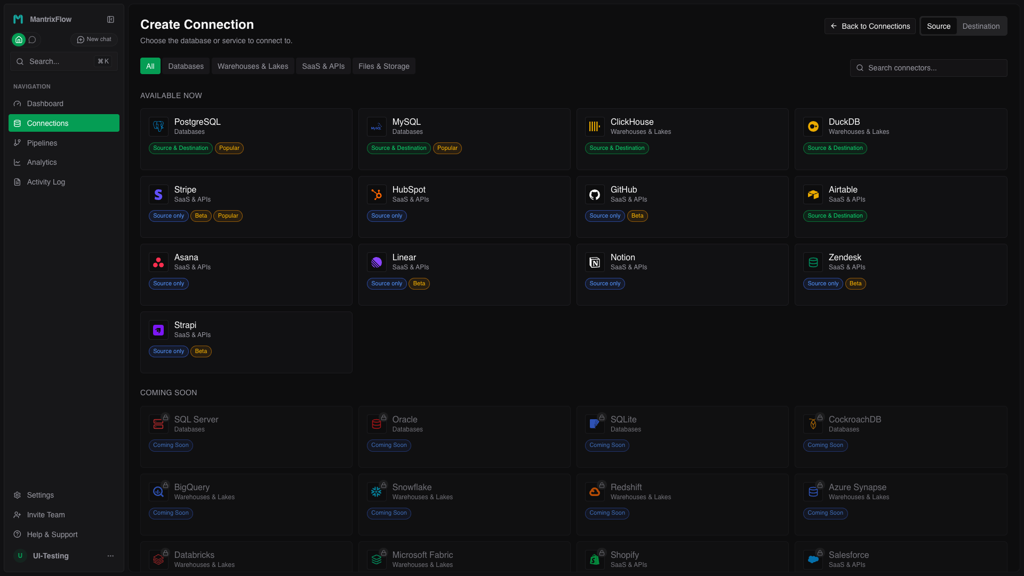Click Back to Connections button
This screenshot has width=1024, height=576.
[x=870, y=26]
